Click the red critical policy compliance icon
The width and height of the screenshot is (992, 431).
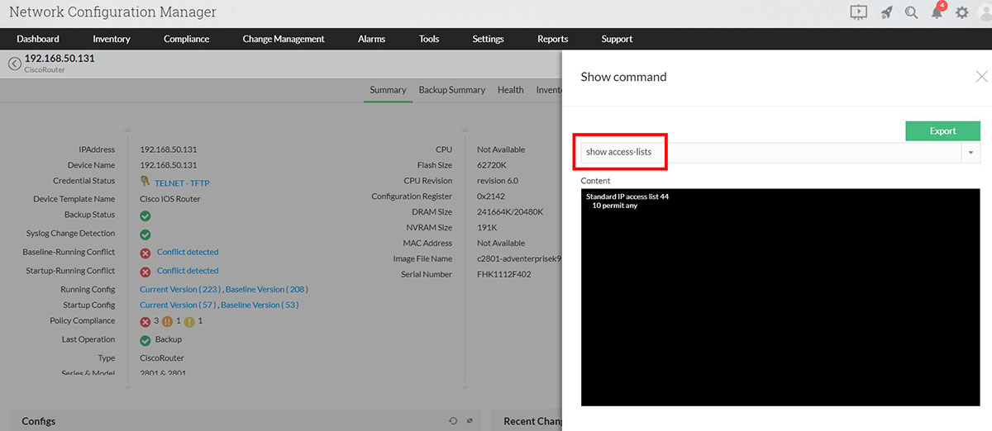pyautogui.click(x=145, y=321)
